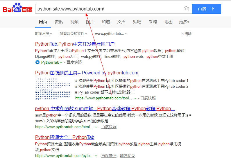The image size is (231, 161).
Task: Click URL https://www.pythontab.com/tool...
Action: [x=103, y=98]
